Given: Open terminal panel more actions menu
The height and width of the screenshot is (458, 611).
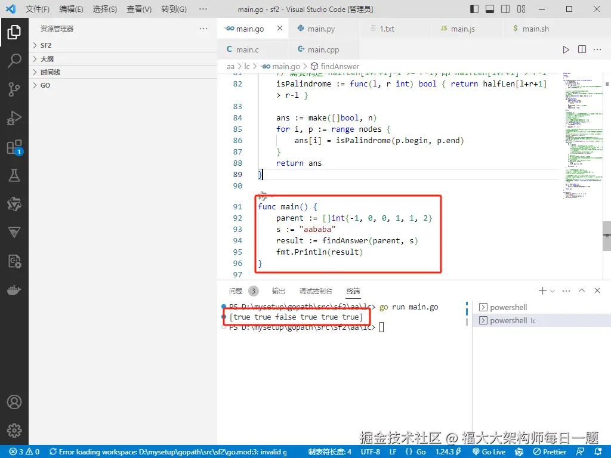Looking at the screenshot, I should click(x=566, y=290).
